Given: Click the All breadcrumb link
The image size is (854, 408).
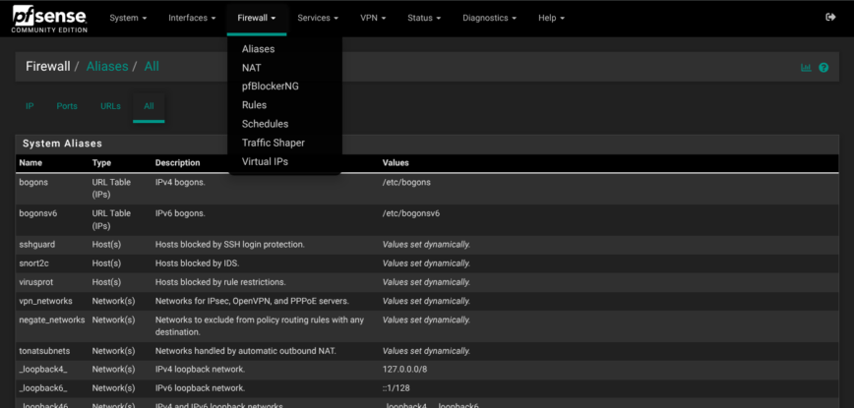Looking at the screenshot, I should point(152,67).
